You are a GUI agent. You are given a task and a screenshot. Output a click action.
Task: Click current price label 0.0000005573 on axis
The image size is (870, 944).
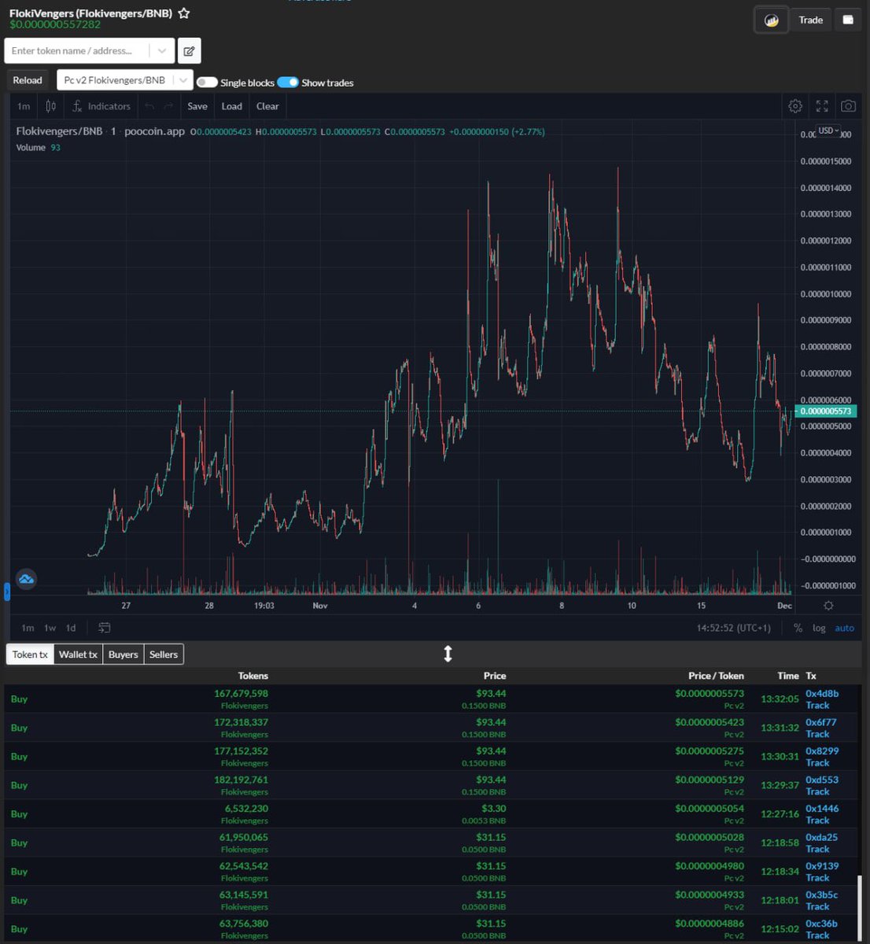tap(825, 411)
